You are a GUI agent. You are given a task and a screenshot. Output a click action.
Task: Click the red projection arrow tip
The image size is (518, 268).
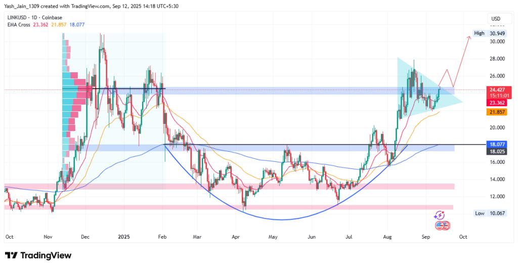point(469,37)
